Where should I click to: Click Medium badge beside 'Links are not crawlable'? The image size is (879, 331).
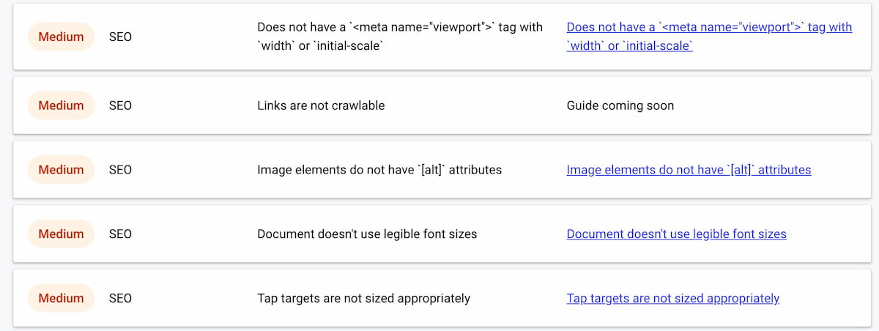61,105
